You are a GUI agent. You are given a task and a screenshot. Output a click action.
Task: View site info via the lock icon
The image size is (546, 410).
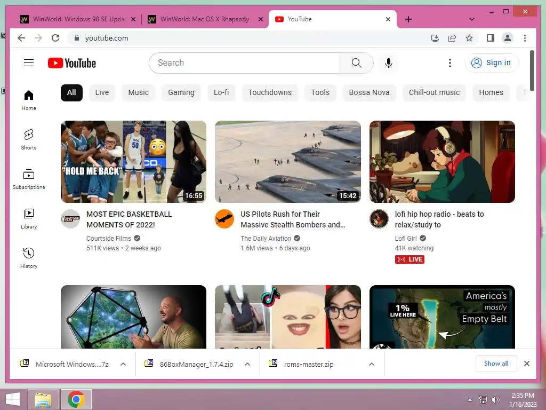click(77, 38)
